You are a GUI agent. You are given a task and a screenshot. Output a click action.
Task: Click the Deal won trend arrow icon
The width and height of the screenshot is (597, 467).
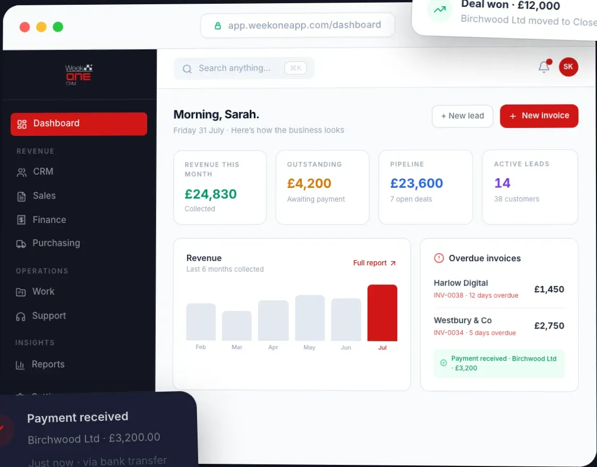[440, 10]
